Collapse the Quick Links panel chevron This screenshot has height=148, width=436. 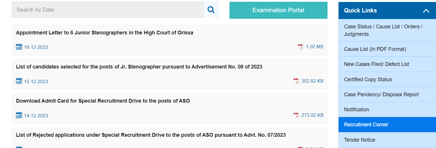click(x=426, y=11)
